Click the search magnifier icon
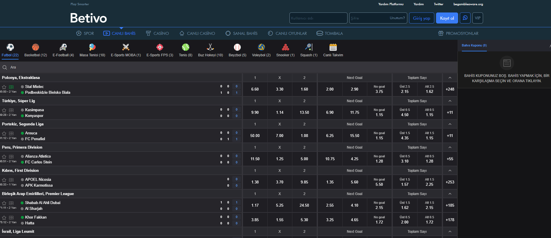 coord(5,67)
